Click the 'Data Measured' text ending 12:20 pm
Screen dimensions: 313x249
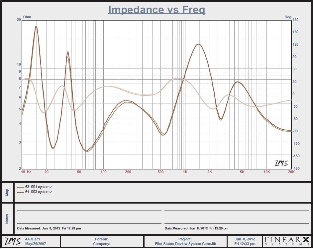pos(196,228)
